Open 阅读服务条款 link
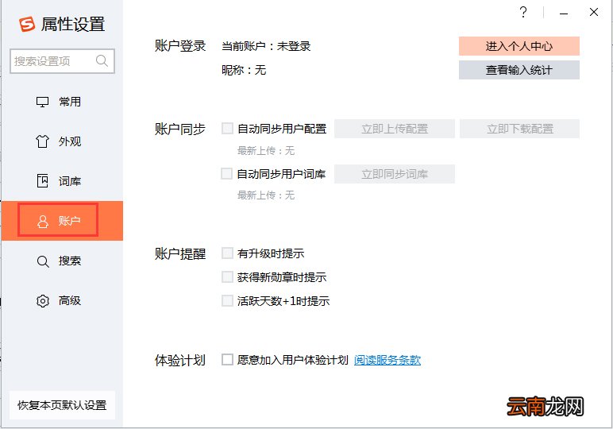 point(387,360)
